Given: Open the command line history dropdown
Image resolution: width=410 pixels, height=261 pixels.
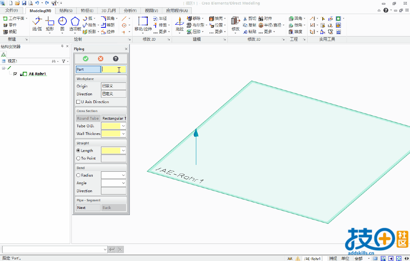Looking at the screenshot, I should pyautogui.click(x=105, y=250).
